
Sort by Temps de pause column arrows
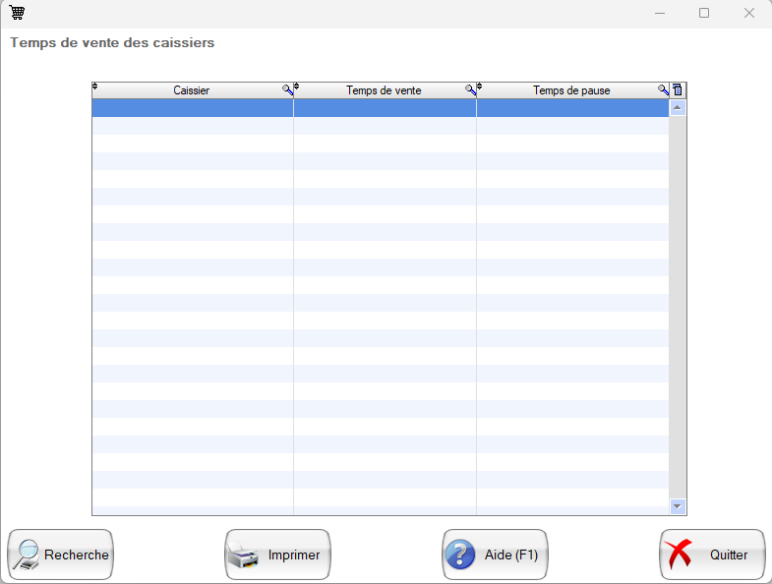(479, 87)
